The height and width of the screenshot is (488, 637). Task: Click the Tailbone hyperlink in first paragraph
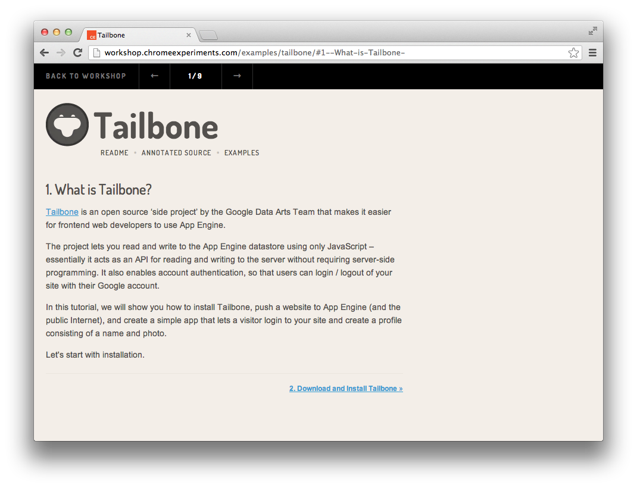pyautogui.click(x=62, y=212)
